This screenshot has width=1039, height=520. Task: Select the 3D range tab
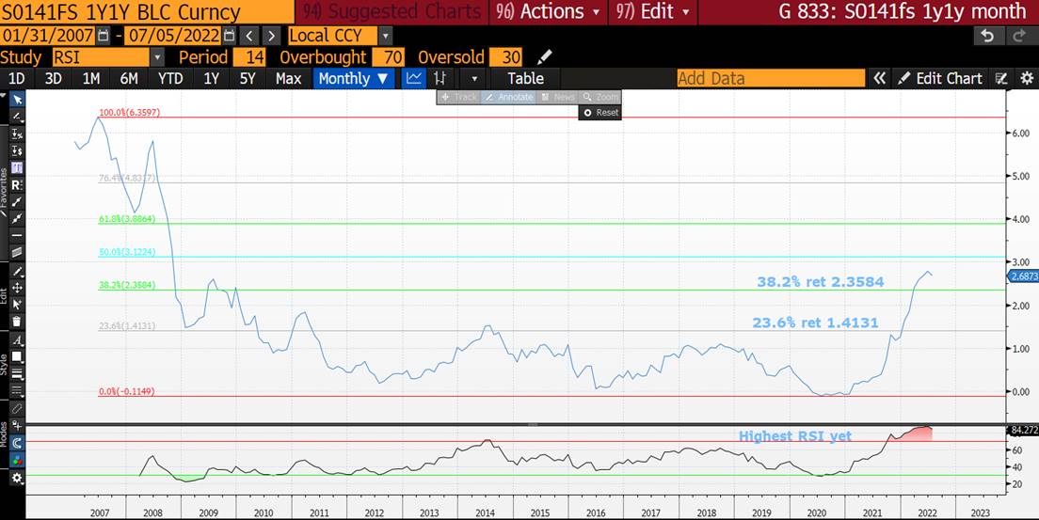(53, 78)
